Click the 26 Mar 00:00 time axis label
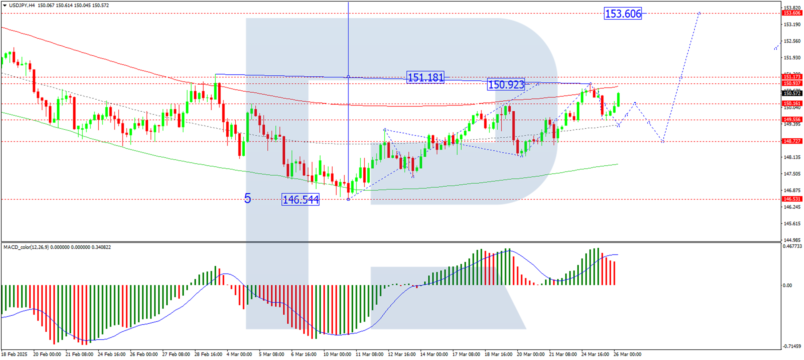 click(x=627, y=354)
